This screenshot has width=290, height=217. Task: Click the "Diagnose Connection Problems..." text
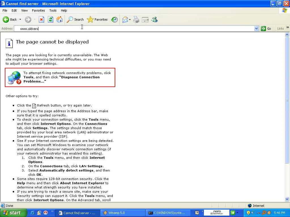pos(61,79)
